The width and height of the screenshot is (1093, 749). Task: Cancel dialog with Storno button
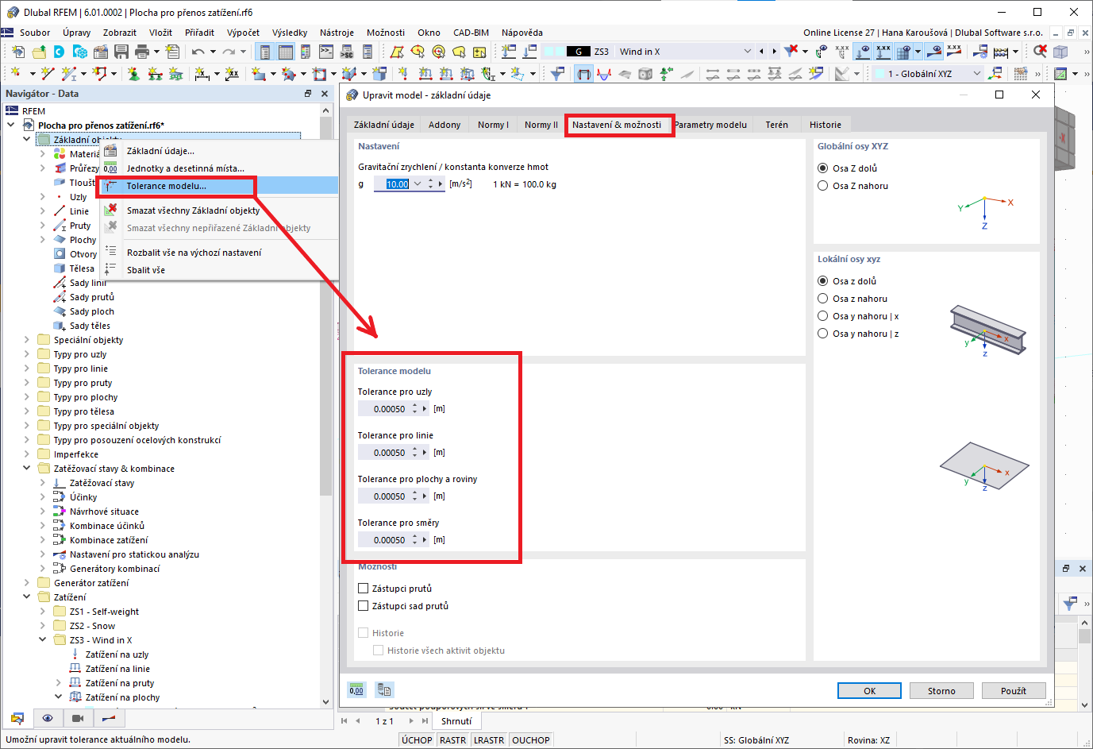(941, 691)
